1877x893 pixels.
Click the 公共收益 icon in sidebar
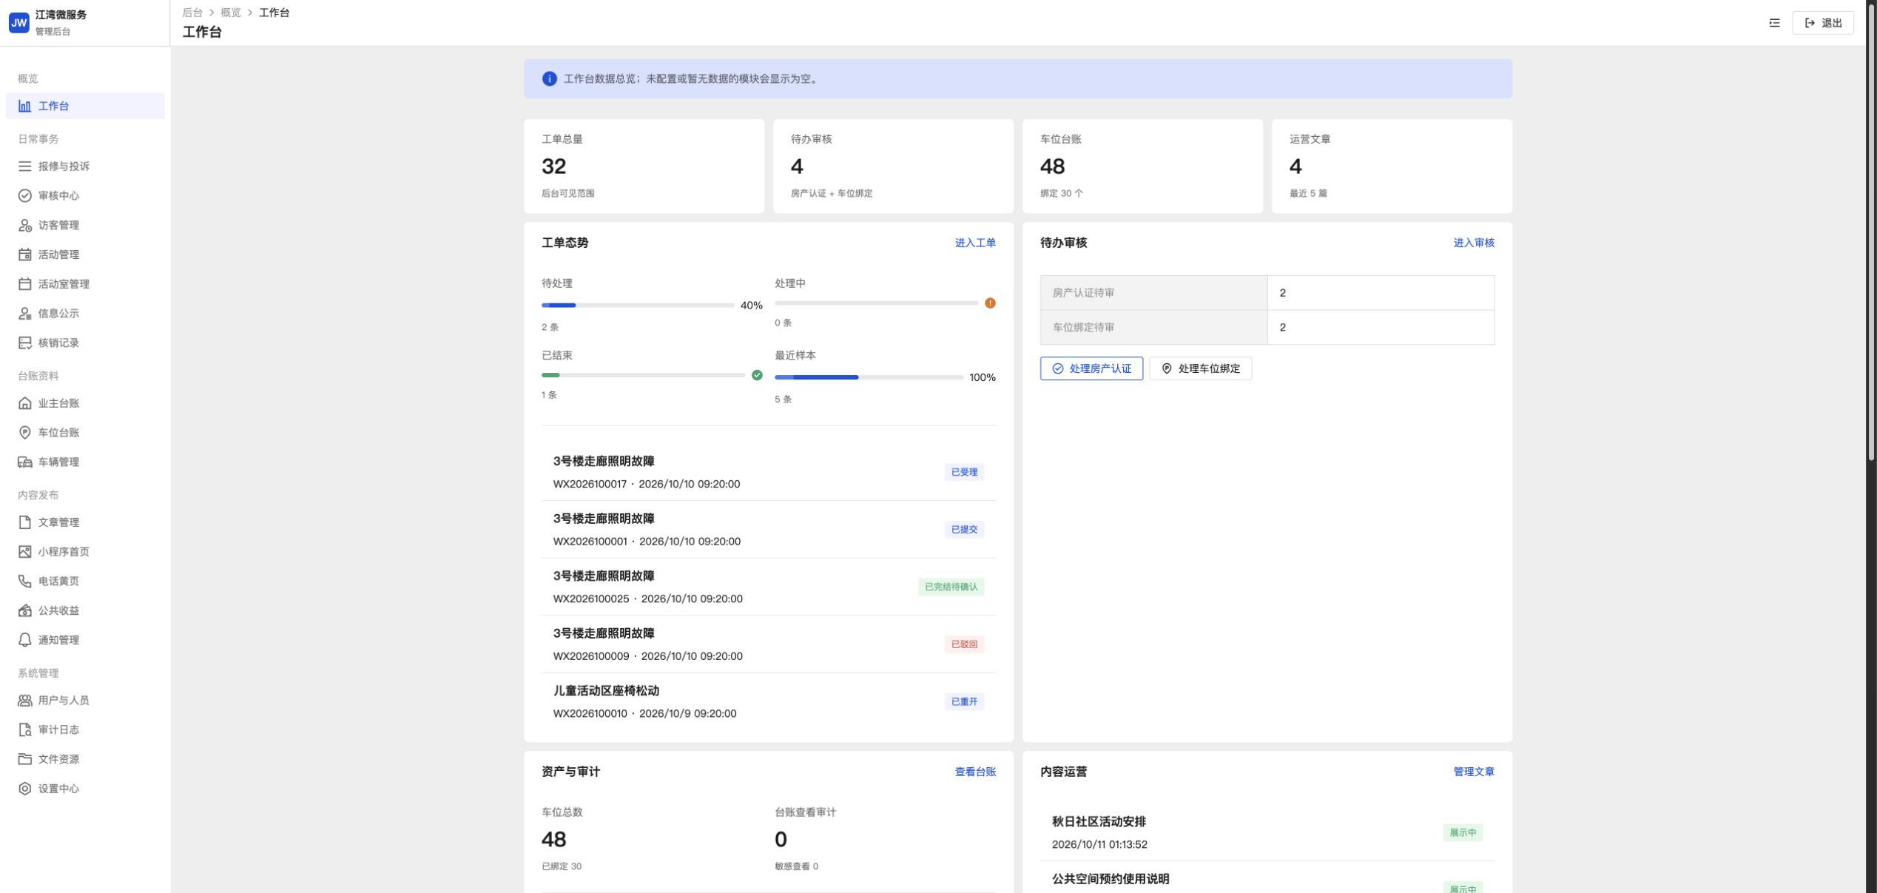pos(24,610)
